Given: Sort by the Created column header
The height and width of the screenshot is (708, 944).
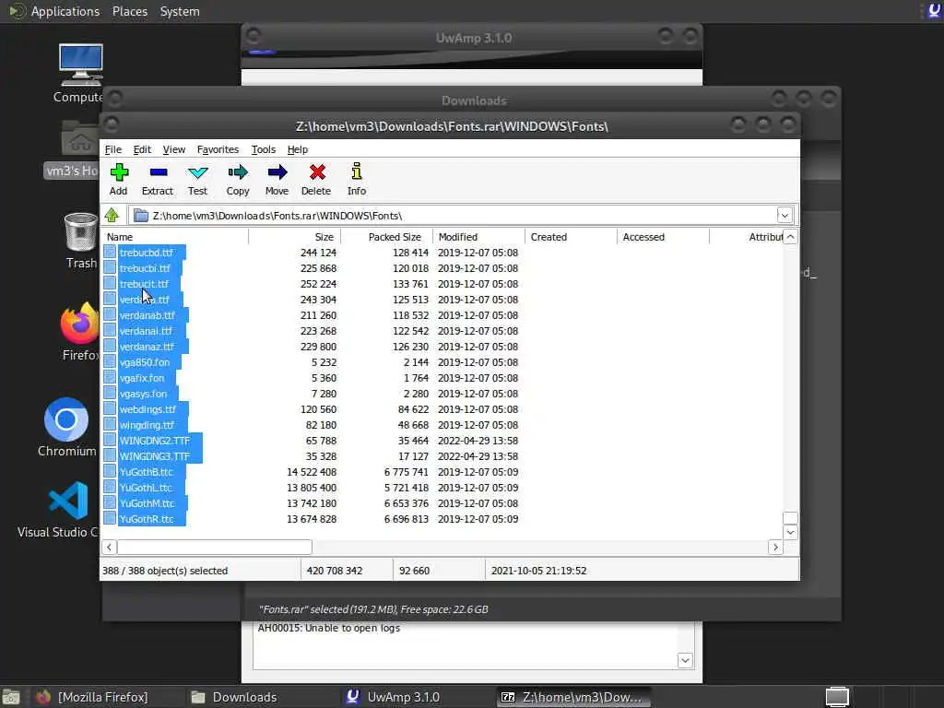Looking at the screenshot, I should click(571, 237).
